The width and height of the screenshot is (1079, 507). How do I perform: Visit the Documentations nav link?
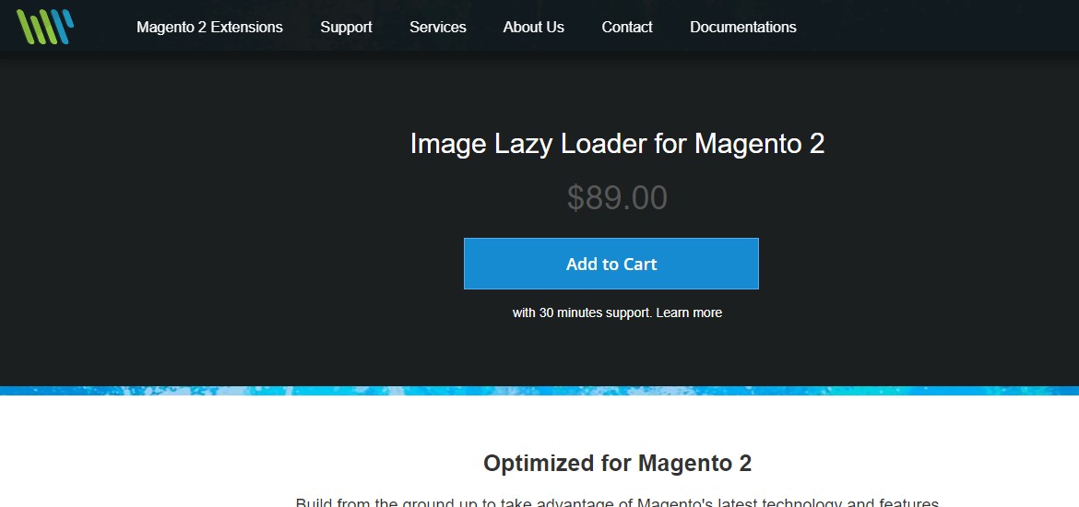click(x=743, y=28)
